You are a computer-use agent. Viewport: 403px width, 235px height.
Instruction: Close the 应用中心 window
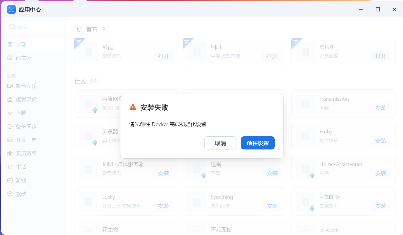click(395, 9)
